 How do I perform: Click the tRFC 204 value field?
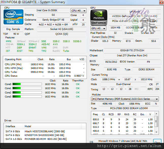(157, 89)
